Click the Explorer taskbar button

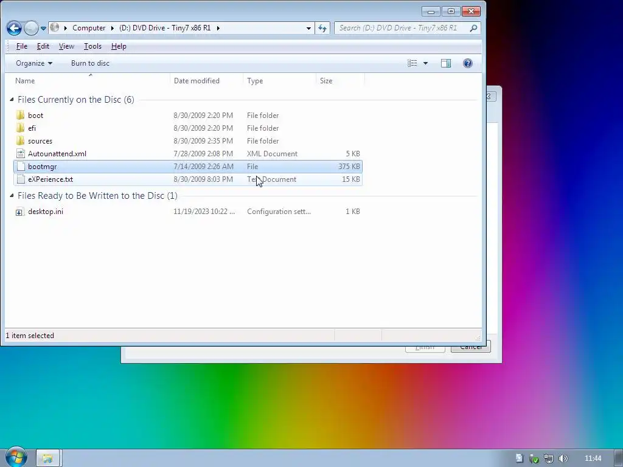pyautogui.click(x=47, y=458)
